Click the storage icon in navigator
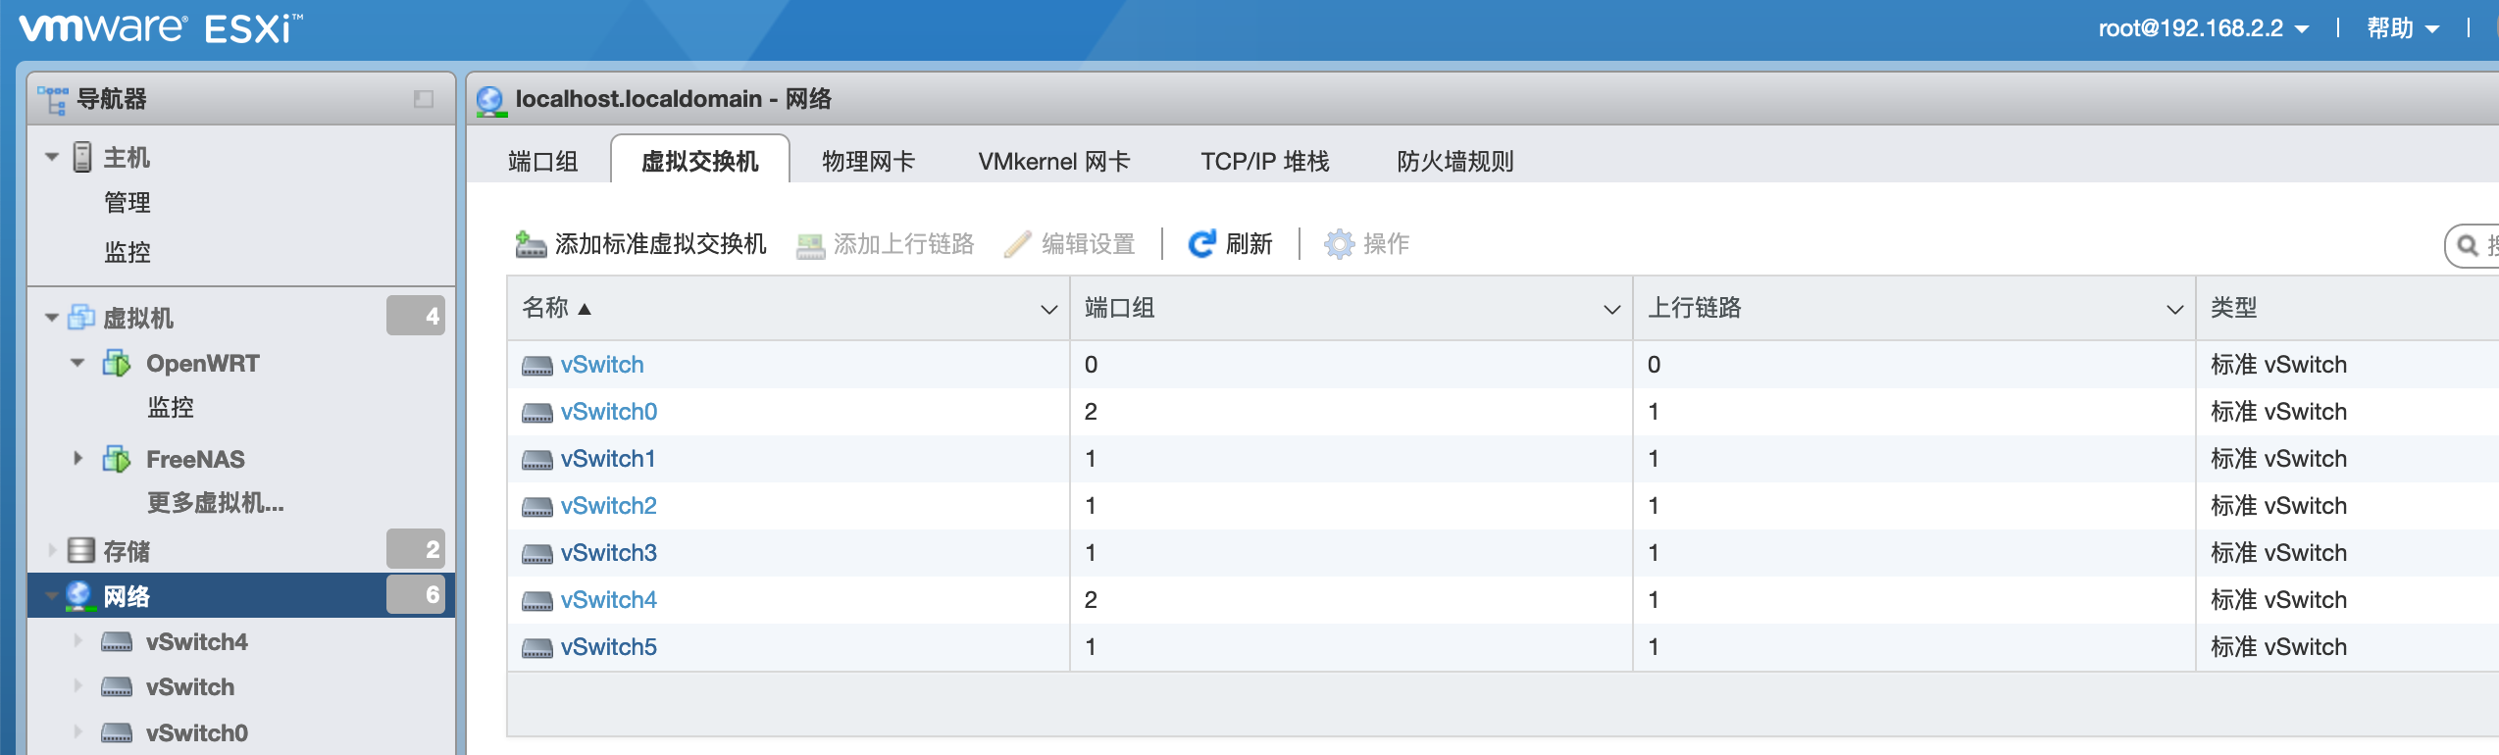2499x755 pixels. coord(81,551)
